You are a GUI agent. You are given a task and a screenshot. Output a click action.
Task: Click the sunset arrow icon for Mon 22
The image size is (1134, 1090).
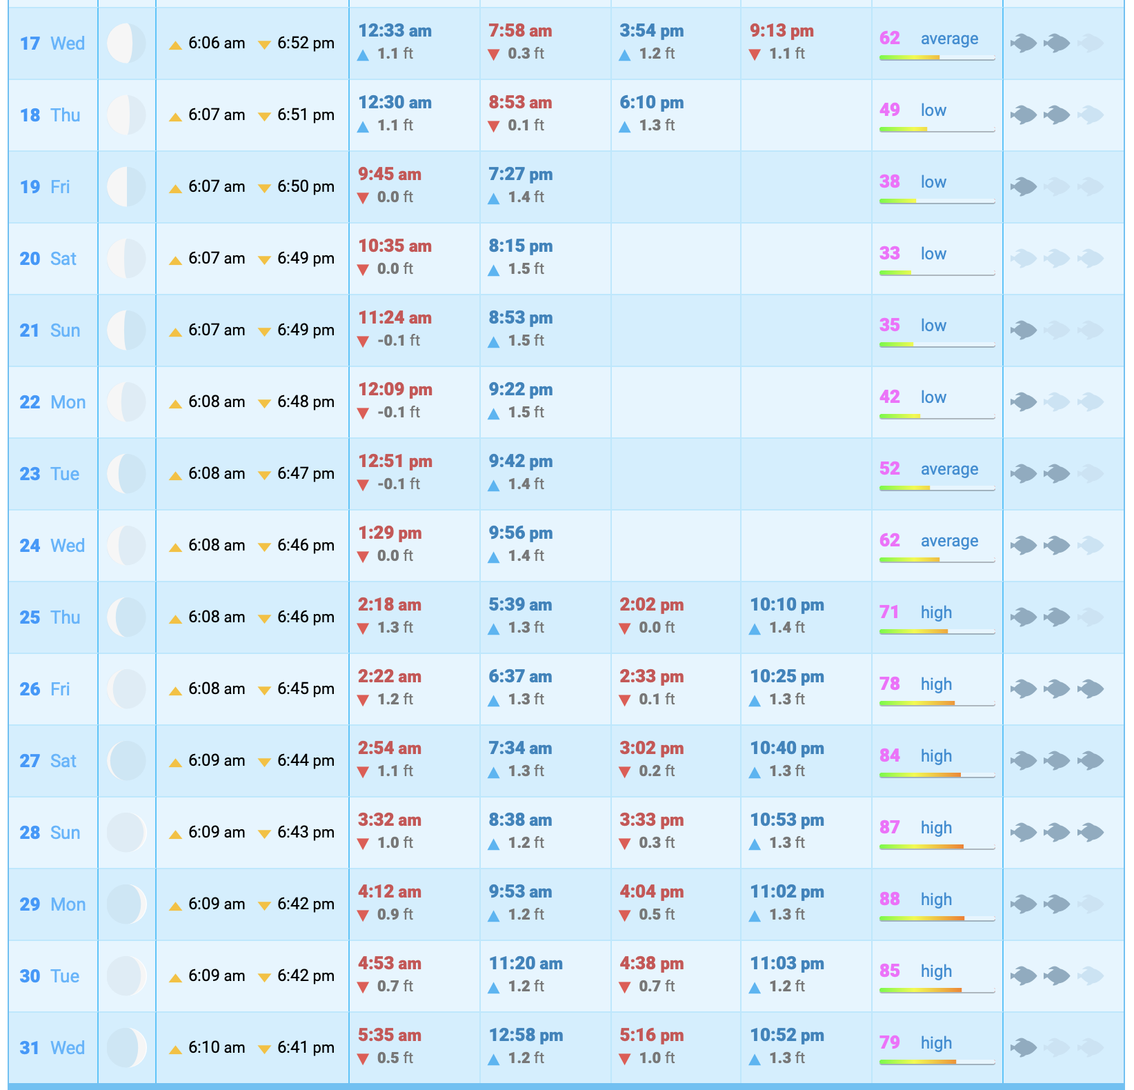264,404
